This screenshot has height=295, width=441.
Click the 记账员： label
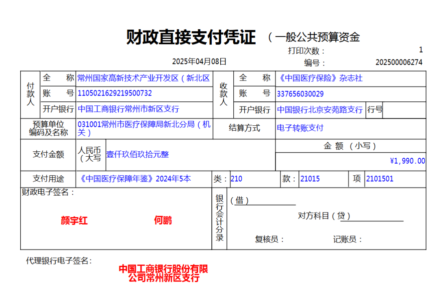click(348, 239)
